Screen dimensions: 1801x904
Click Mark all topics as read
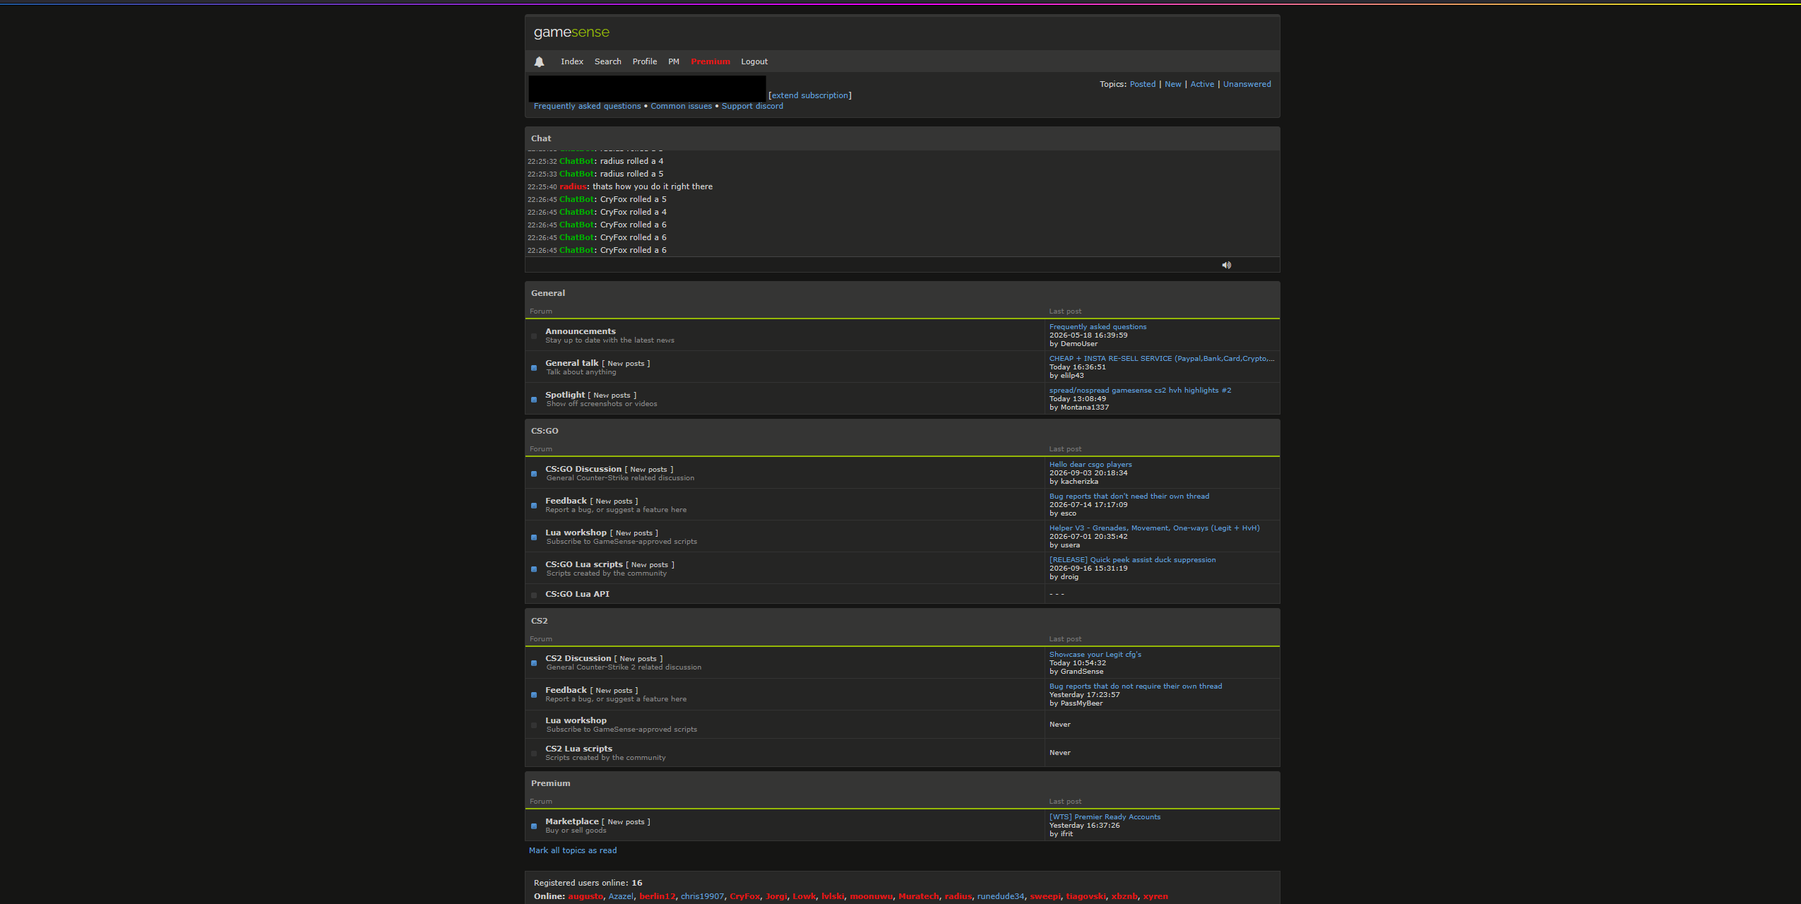[573, 850]
